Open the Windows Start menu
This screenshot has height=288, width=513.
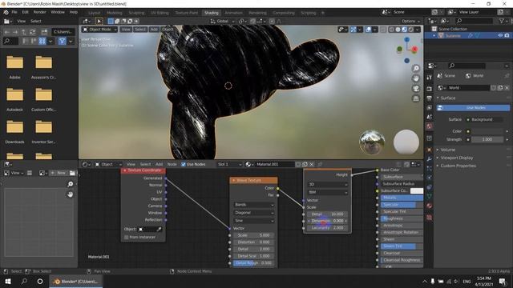8,281
